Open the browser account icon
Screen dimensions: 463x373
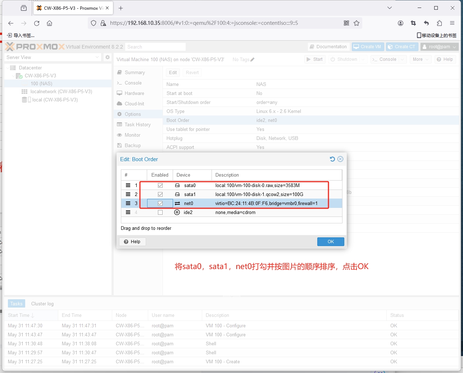click(400, 23)
